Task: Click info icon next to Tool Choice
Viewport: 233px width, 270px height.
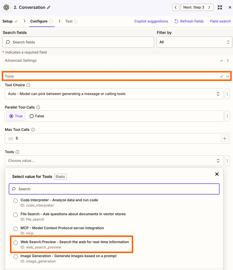Action: point(28,85)
